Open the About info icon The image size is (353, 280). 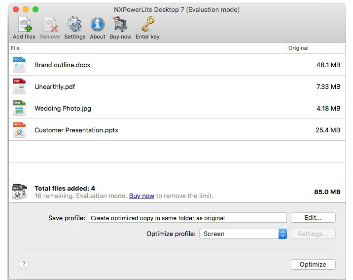(x=98, y=24)
